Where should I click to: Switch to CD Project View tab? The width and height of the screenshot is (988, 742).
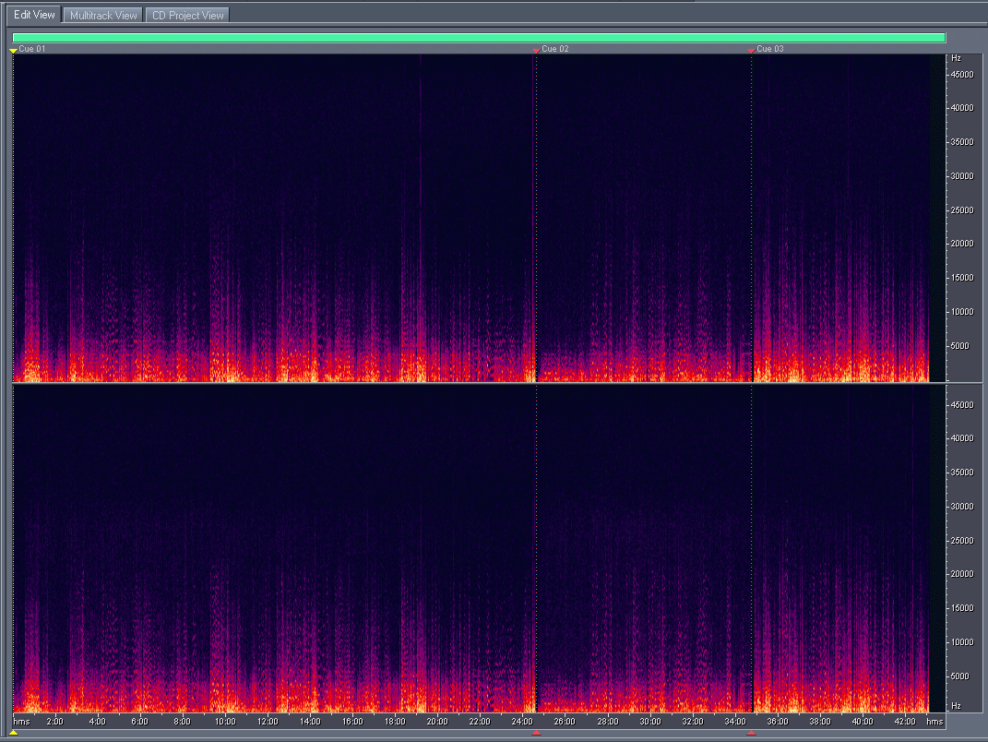click(187, 15)
